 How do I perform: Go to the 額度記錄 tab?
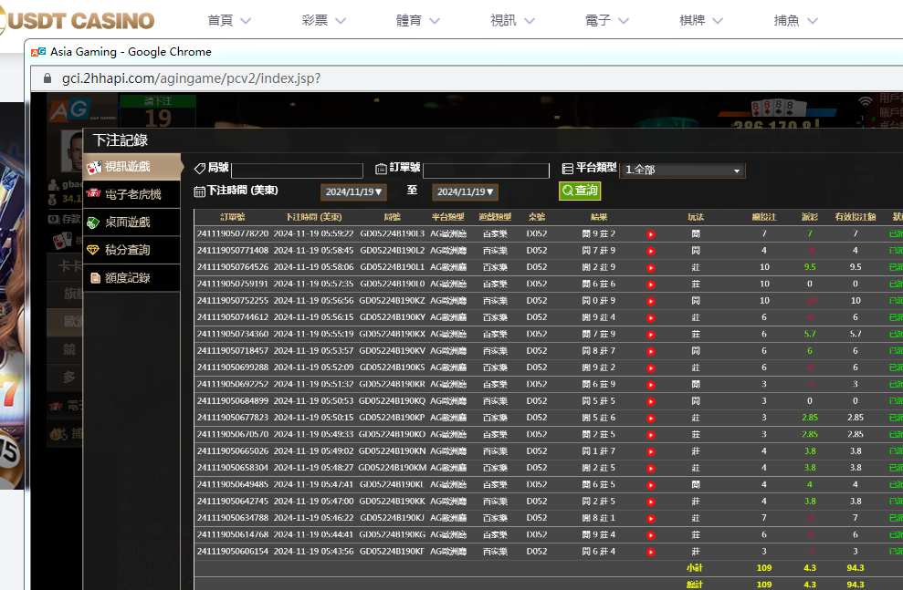click(x=129, y=277)
